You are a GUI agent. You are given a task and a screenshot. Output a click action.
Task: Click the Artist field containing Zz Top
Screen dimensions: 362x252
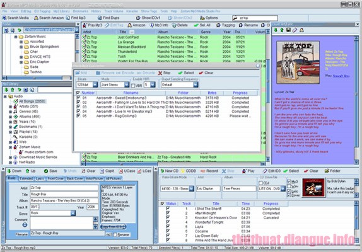[x=64, y=188]
